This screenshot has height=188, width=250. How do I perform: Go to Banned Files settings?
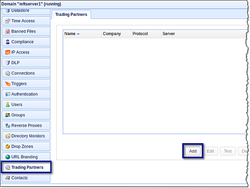pos(26,31)
